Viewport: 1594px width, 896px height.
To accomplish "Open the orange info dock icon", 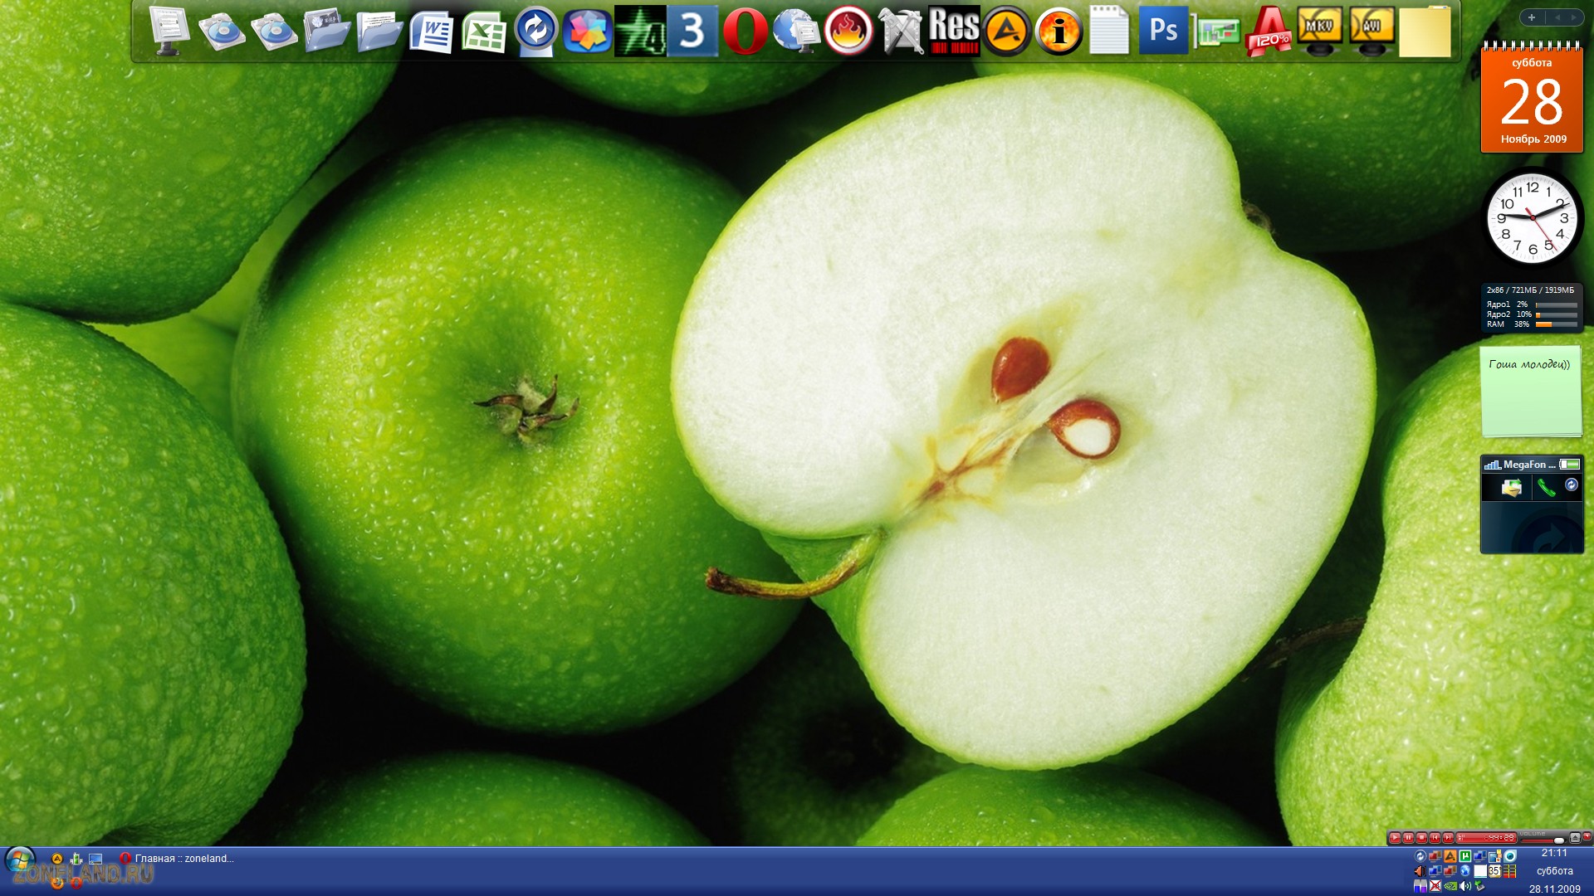I will [1059, 32].
